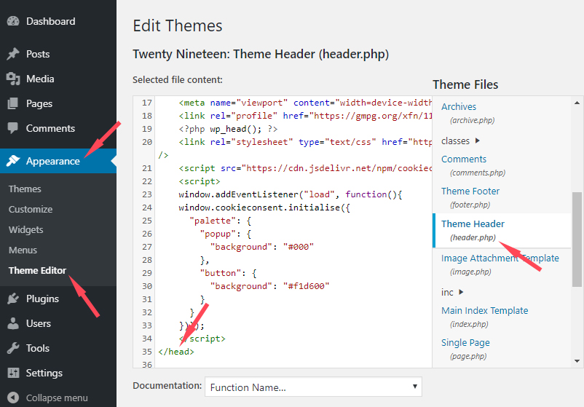Click the Theme Files scrollbar down arrow

(577, 361)
